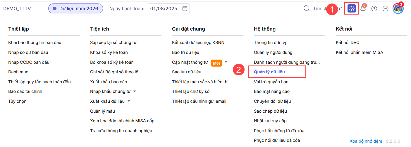The height and width of the screenshot is (147, 411).
Task: Open Khai báo thông tin ban đầu
Action: 35,42
